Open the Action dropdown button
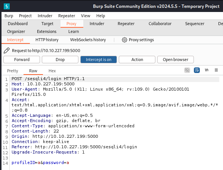223x170 pixels. pyautogui.click(x=137, y=60)
